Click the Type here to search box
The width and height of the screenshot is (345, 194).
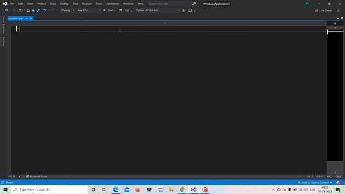click(50, 189)
